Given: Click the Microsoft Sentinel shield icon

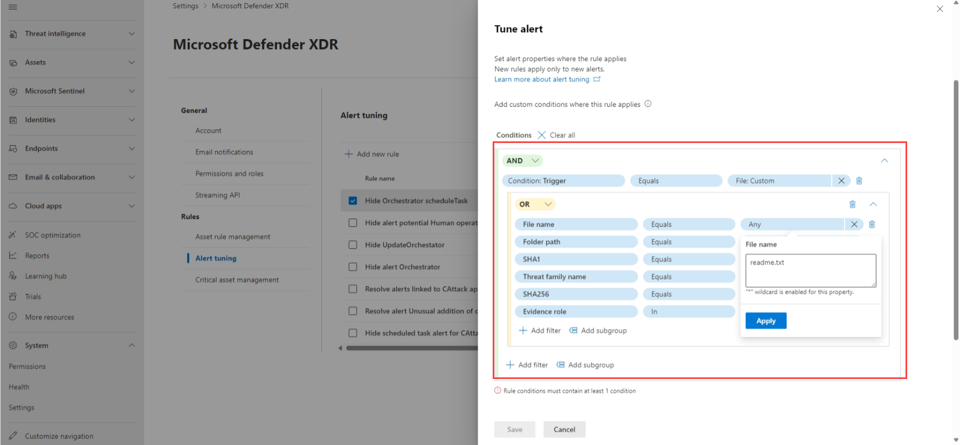Looking at the screenshot, I should tap(13, 91).
